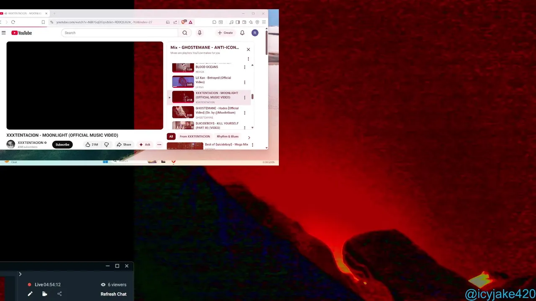Viewport: 536px width, 301px height.
Task: Open the options menu for MOONLIGHT playlist entry
Action: 245,97
